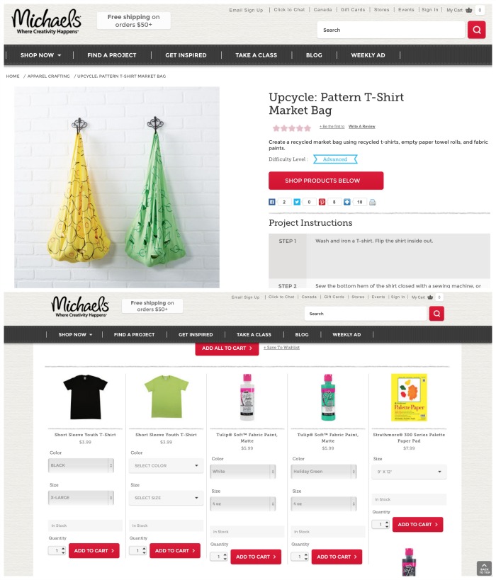The height and width of the screenshot is (580, 496).
Task: Open the Select Size dropdown for green T-shirt
Action: [x=167, y=498]
